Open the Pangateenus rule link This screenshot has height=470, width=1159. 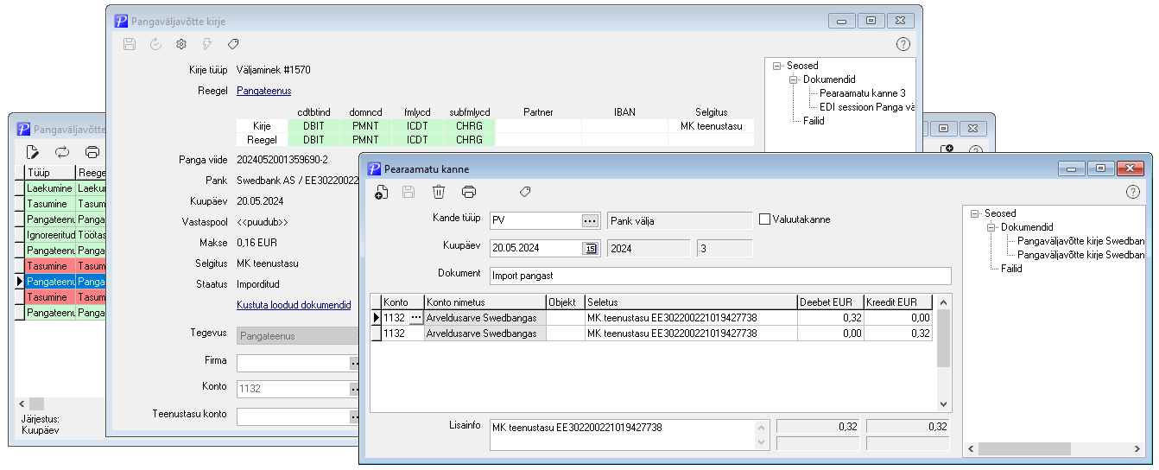263,91
